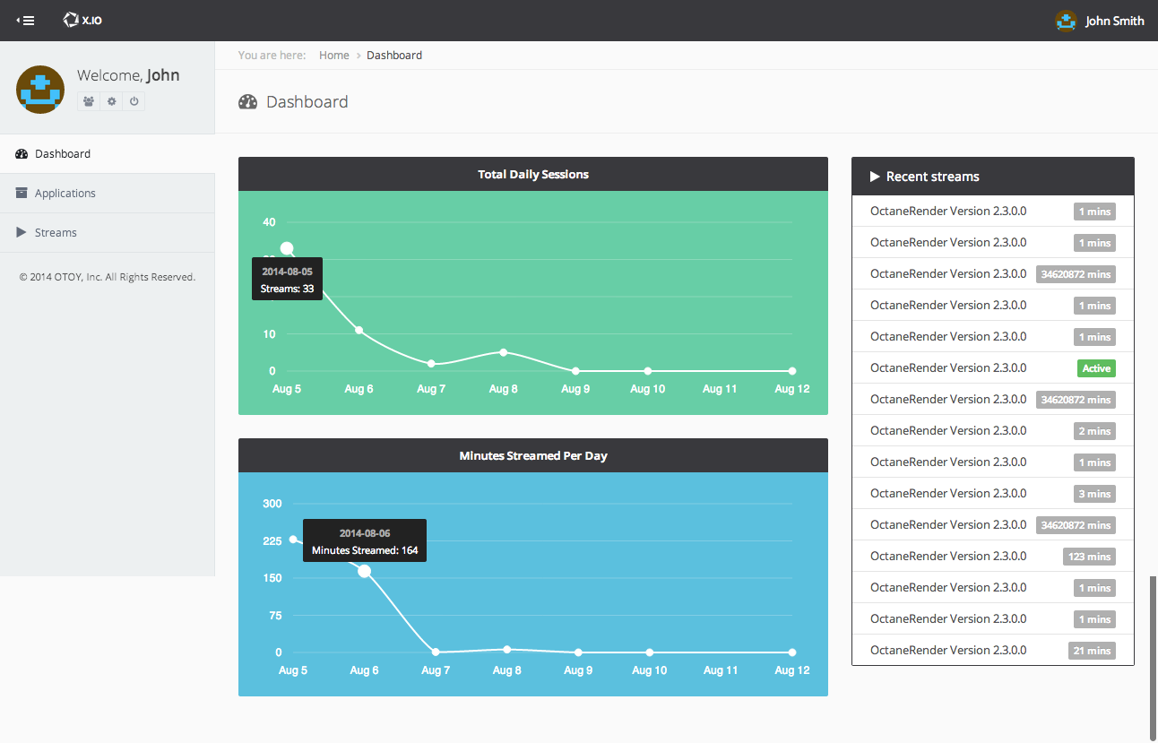This screenshot has height=743, width=1158.
Task: Click John Smith's avatar in the top bar
Action: [x=1066, y=21]
